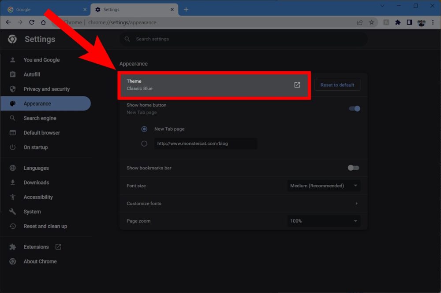This screenshot has height=293, width=441.
Task: Open the Chrome three-dot menu
Action: coord(434,22)
